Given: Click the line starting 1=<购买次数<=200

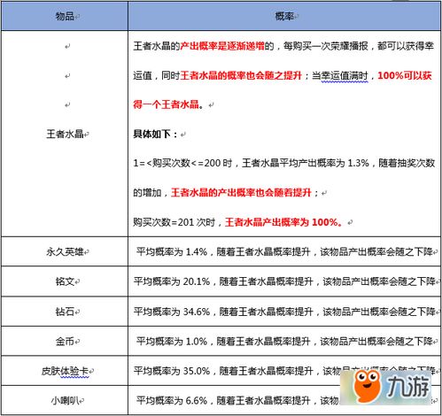Looking at the screenshot, I should (283, 163).
